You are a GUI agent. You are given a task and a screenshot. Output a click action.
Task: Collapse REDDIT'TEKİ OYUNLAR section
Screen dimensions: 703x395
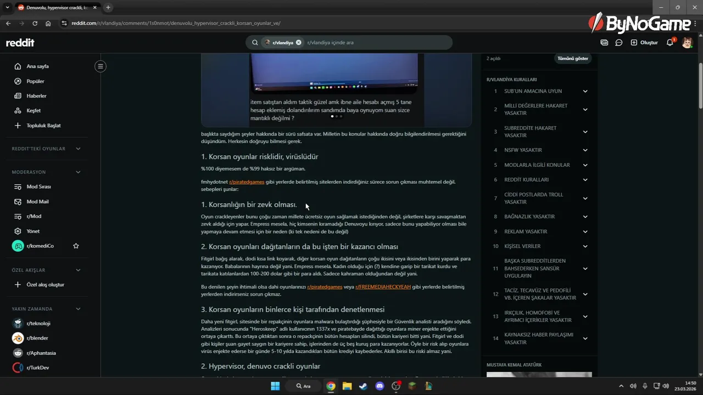coord(78,149)
